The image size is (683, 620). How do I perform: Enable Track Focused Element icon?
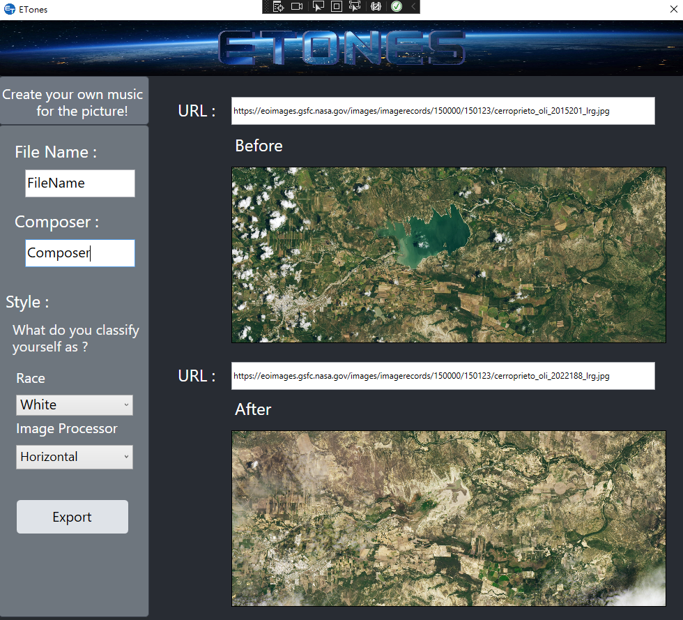[355, 6]
